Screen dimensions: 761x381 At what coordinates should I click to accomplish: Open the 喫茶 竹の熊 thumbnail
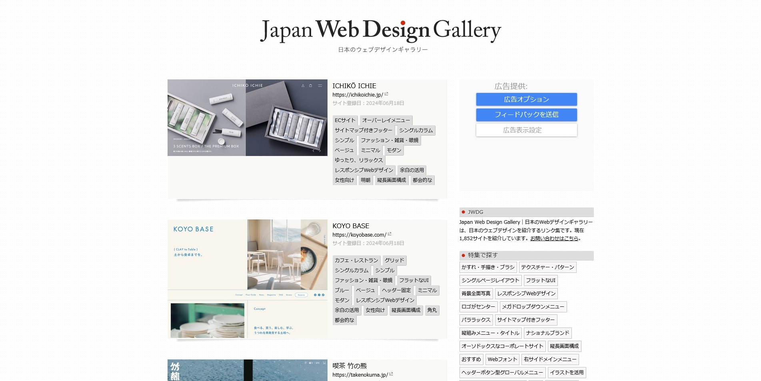[x=248, y=370]
